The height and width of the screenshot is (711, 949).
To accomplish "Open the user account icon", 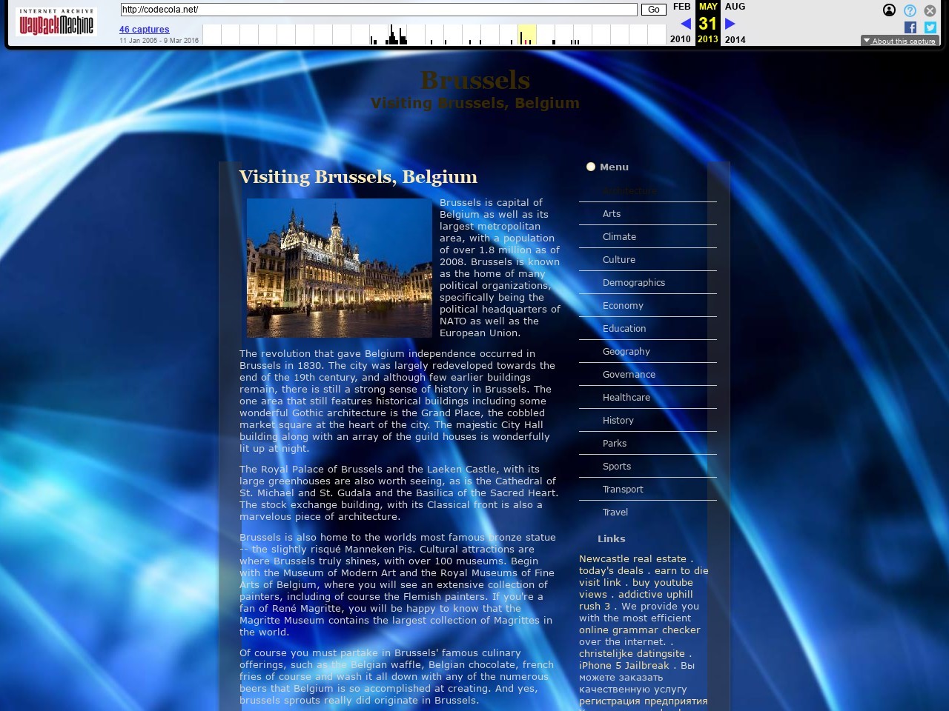I will coord(889,10).
